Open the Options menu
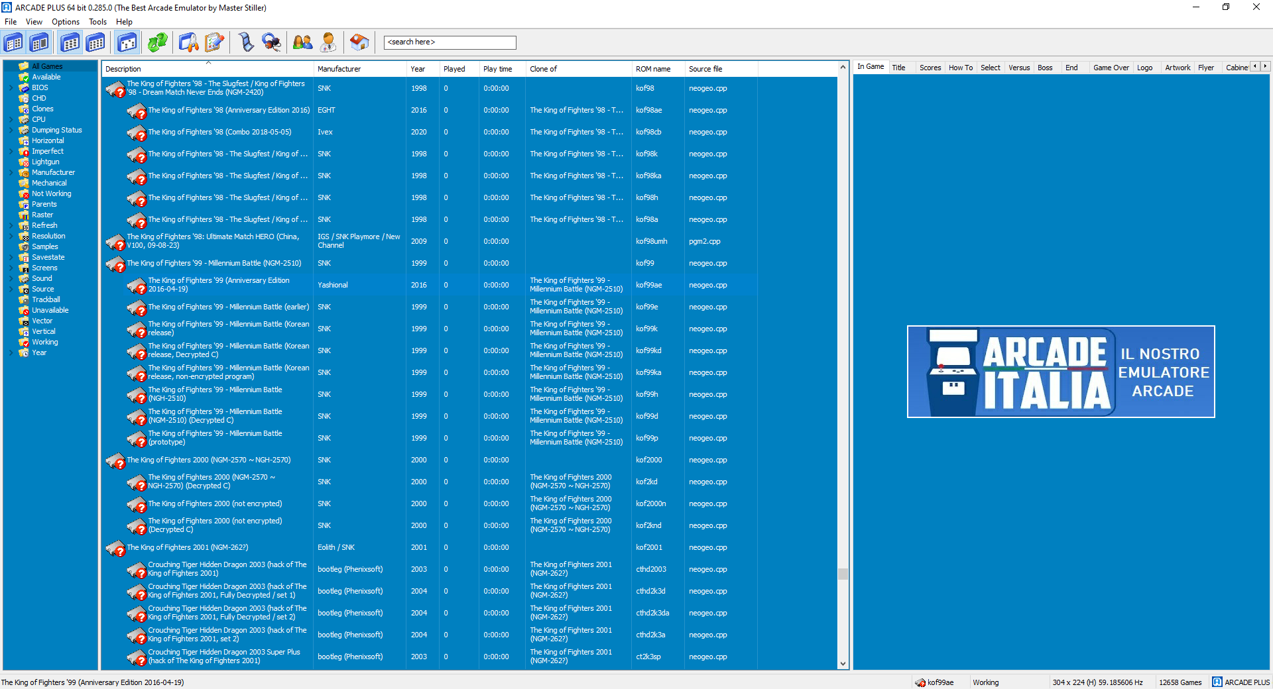 click(66, 22)
